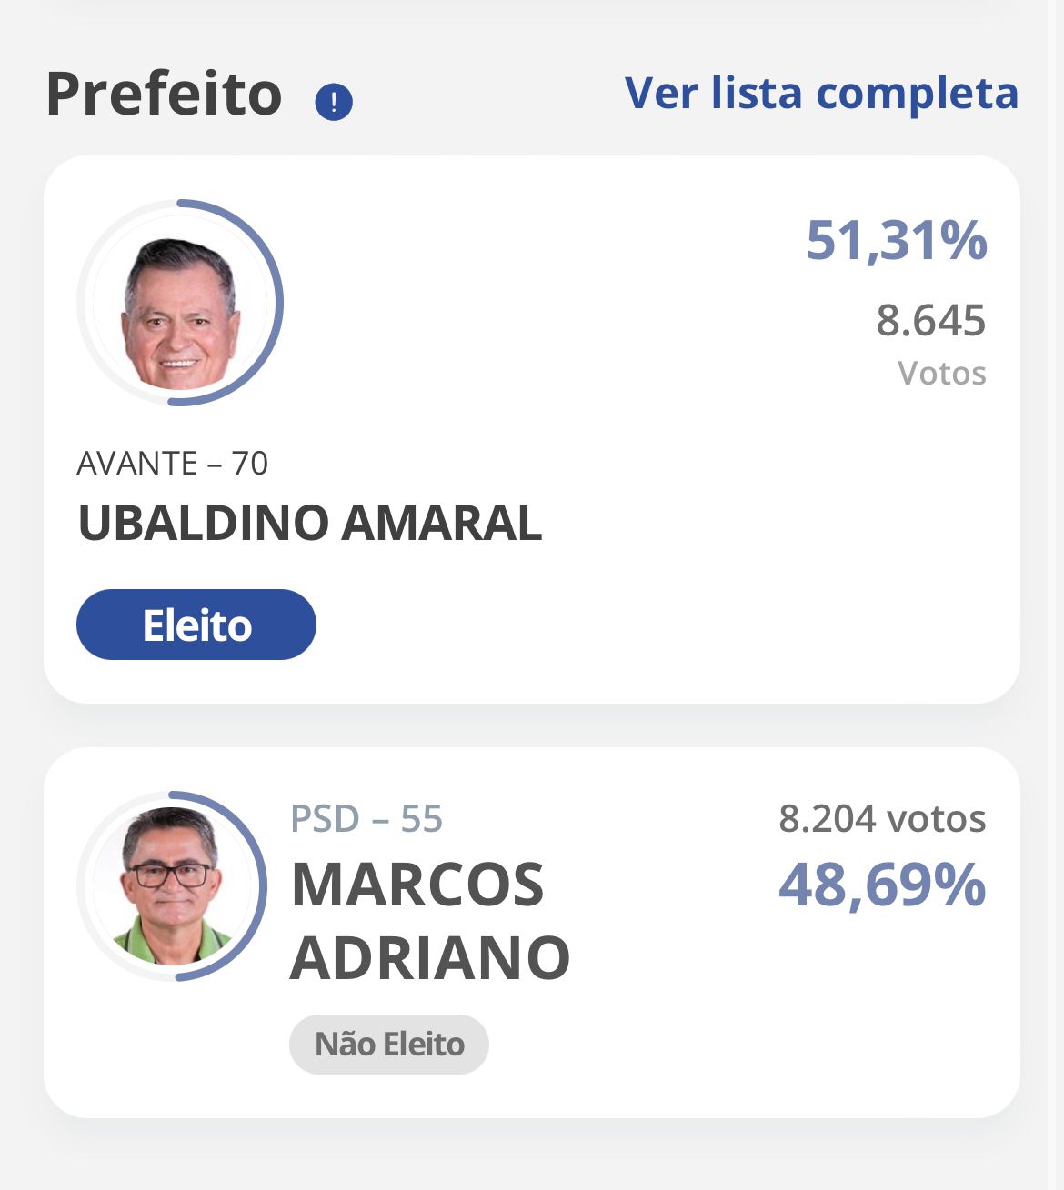Click the PSD – 55 party label
1064x1190 pixels.
coord(366,819)
